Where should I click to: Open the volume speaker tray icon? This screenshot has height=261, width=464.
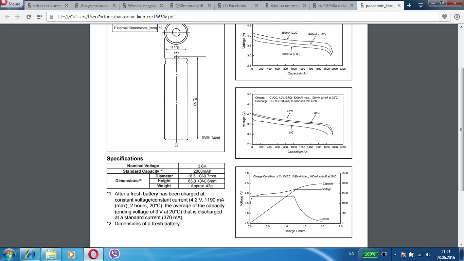tap(428, 254)
